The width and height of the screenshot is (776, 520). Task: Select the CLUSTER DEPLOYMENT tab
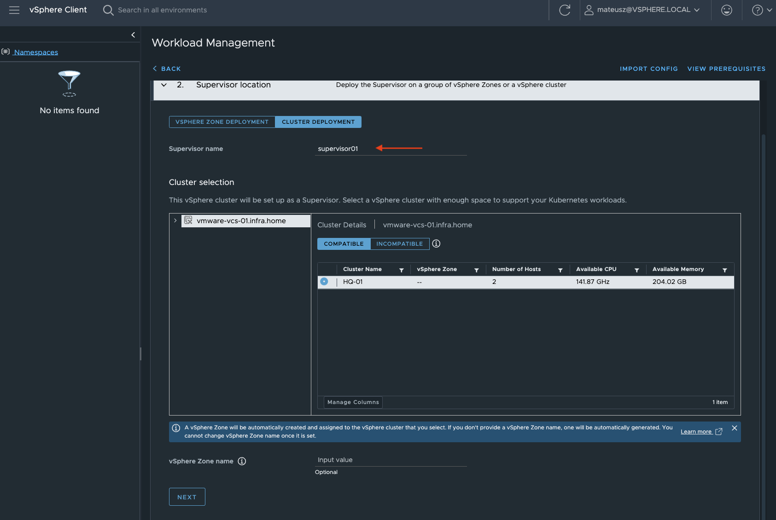coord(318,121)
